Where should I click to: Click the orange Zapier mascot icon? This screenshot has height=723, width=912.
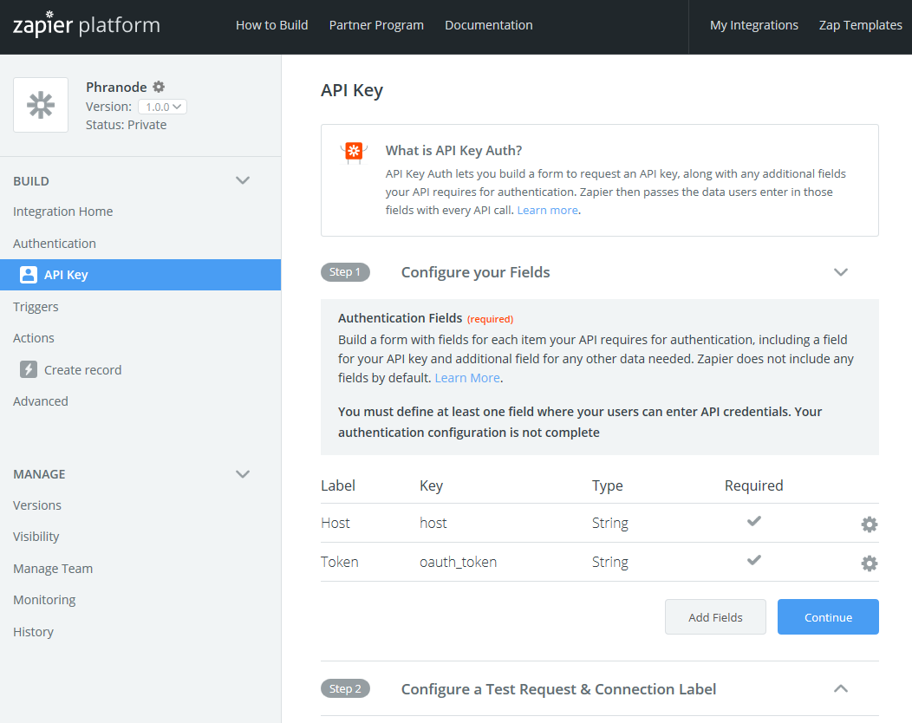pyautogui.click(x=354, y=153)
